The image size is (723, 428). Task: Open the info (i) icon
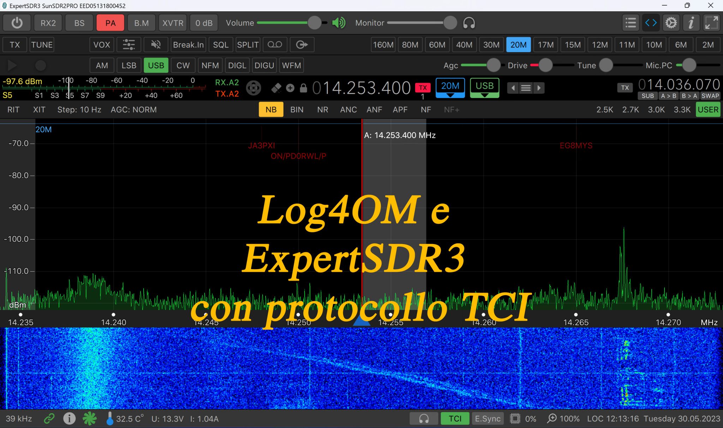[x=691, y=23]
